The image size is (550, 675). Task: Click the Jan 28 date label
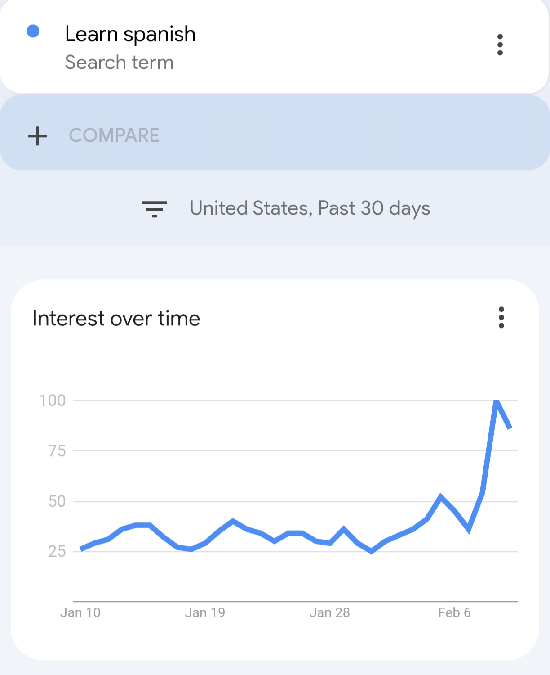point(329,612)
